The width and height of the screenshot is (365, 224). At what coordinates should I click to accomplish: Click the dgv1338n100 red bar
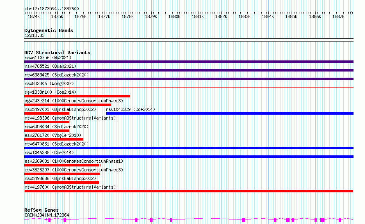(x=77, y=96)
